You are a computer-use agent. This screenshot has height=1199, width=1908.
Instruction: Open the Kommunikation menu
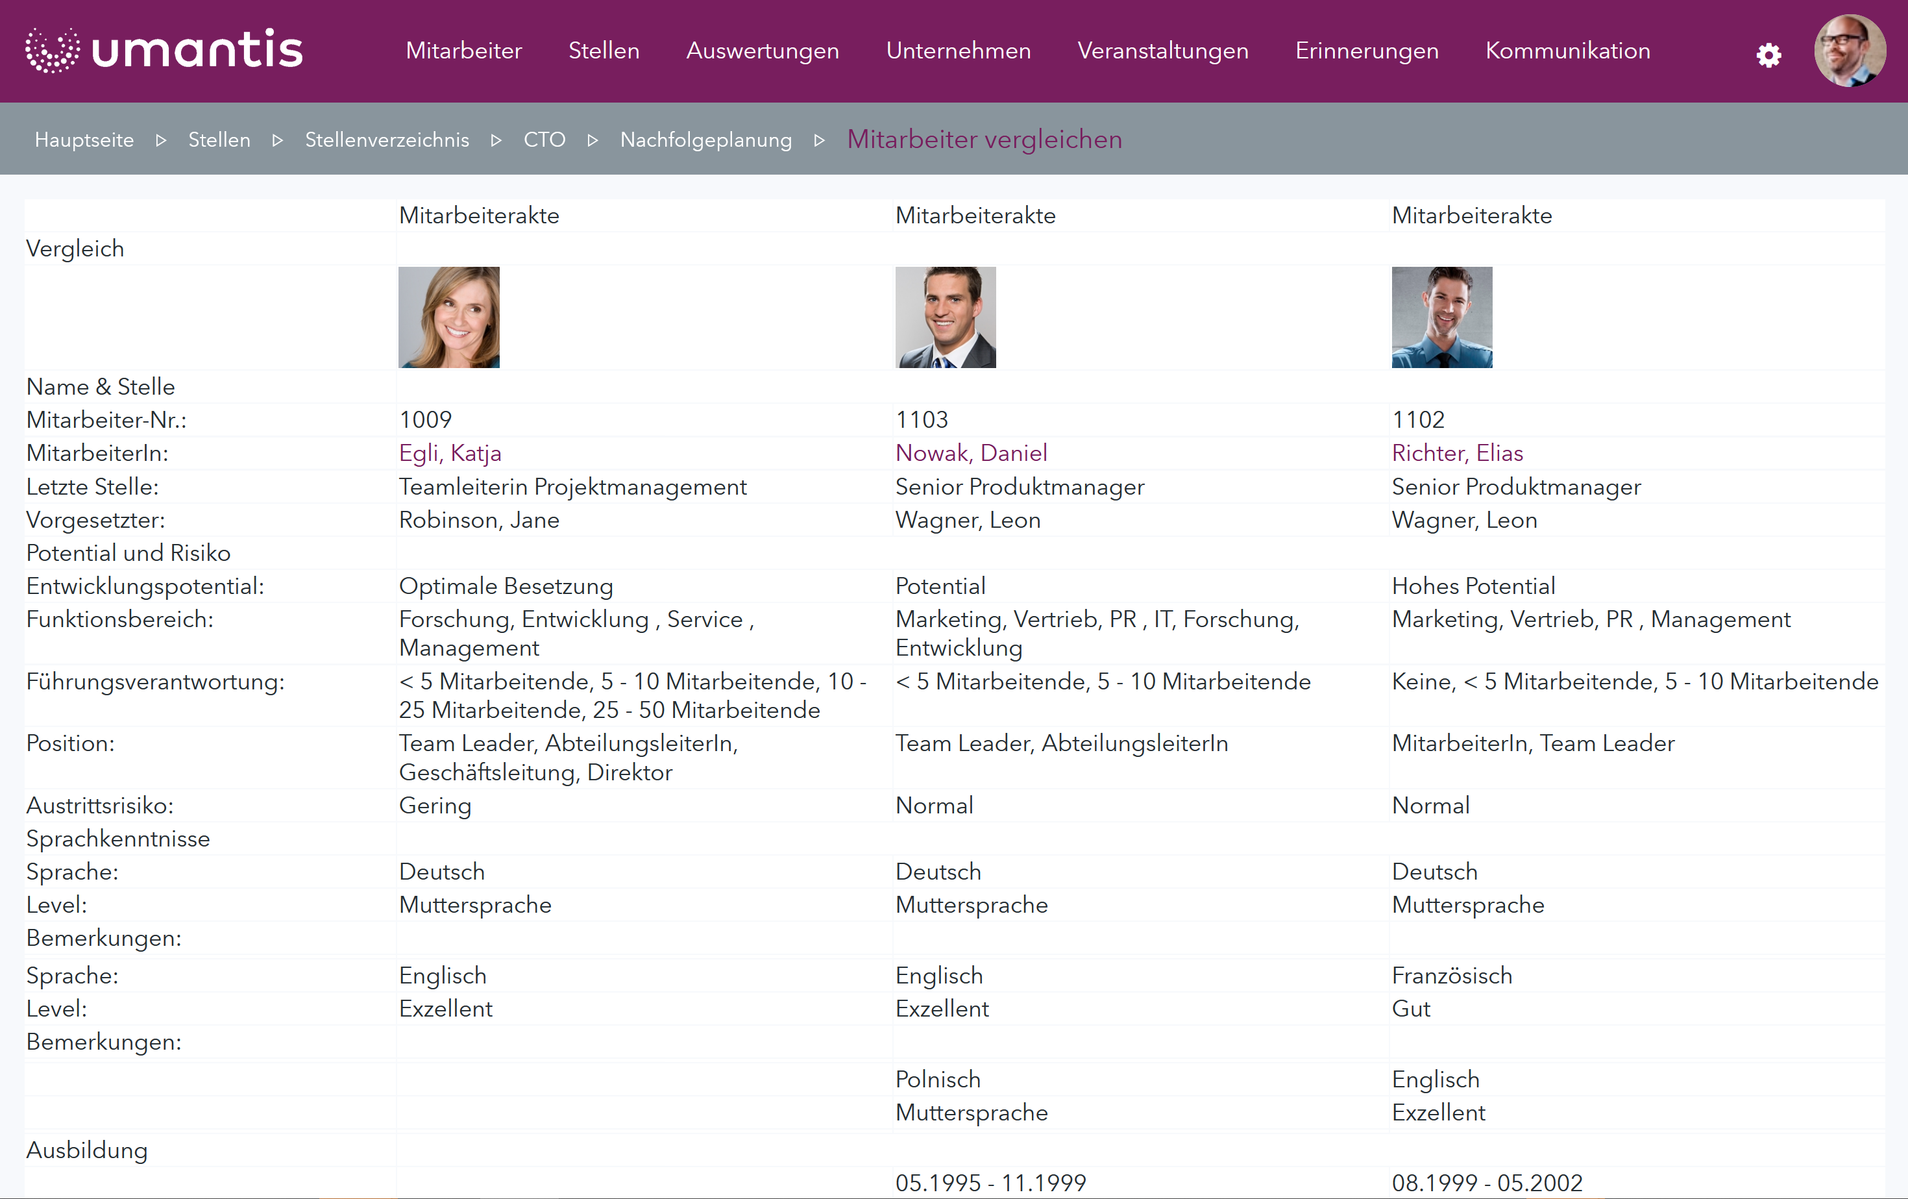pos(1567,51)
